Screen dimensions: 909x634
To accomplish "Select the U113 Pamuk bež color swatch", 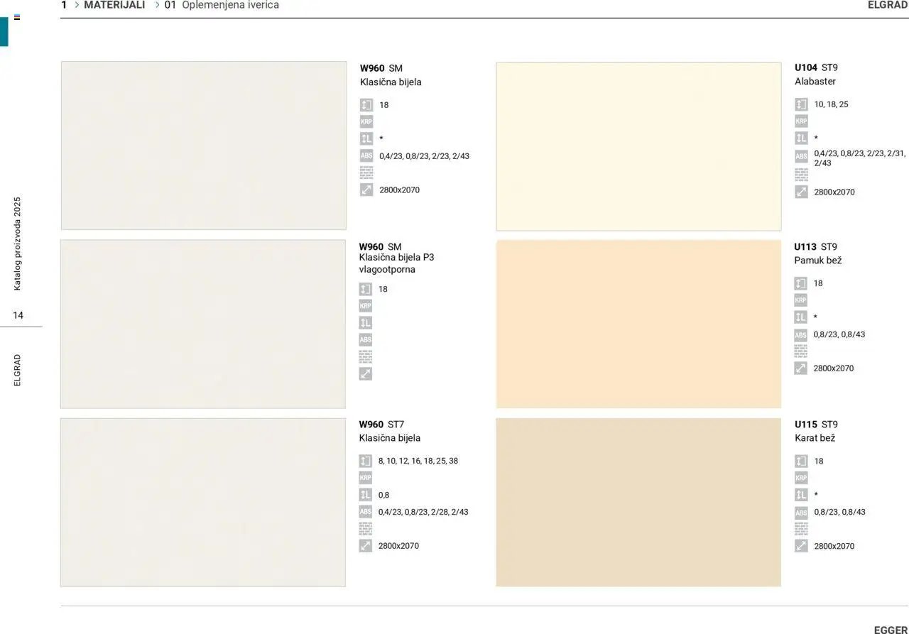I will 638,324.
